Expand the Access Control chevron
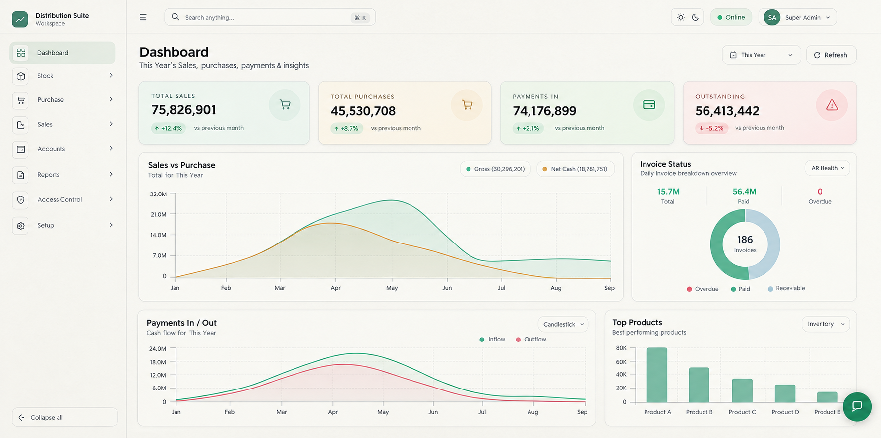Screen dimensions: 881x438 click(x=111, y=199)
